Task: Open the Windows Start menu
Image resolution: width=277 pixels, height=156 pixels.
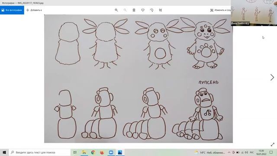Action: click(x=4, y=152)
